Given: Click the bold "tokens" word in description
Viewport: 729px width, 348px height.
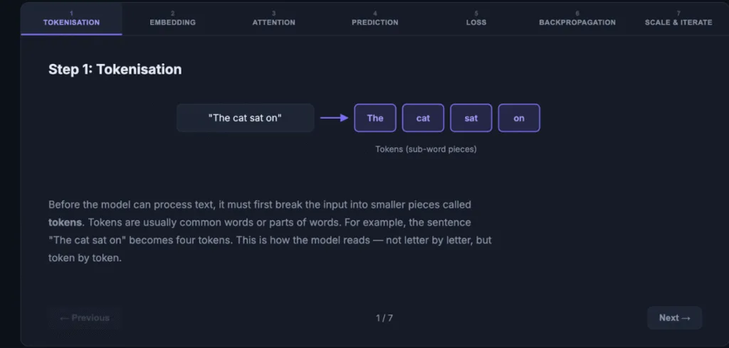Looking at the screenshot, I should [x=65, y=222].
